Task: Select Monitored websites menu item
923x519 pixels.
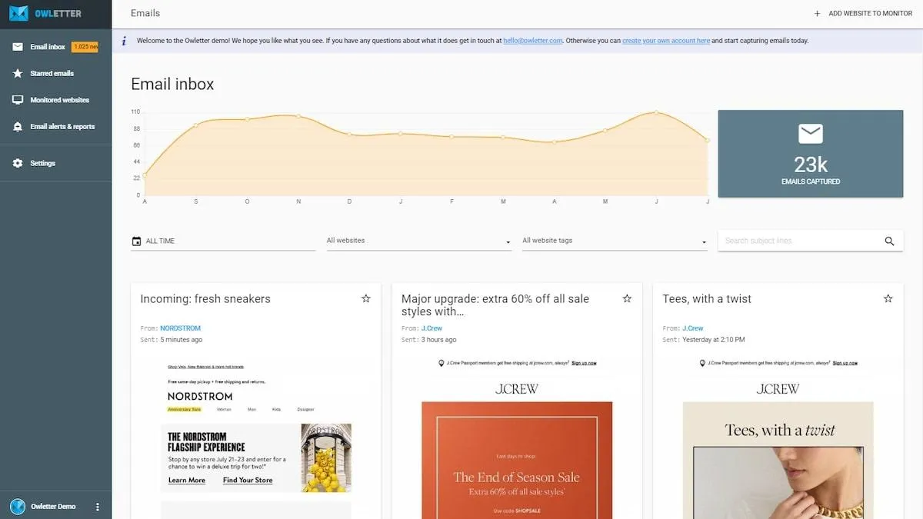Action: coord(55,100)
